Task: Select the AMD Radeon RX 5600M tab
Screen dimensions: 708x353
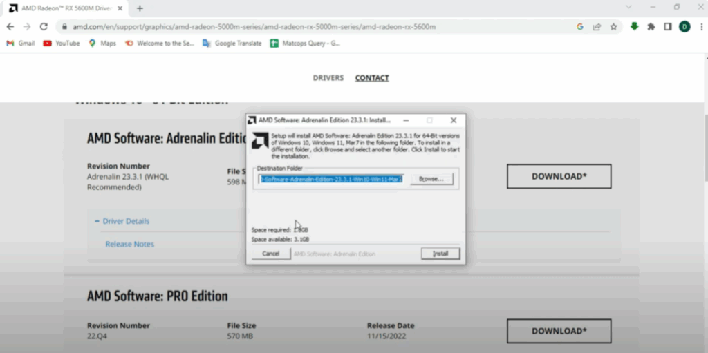Action: click(x=66, y=8)
